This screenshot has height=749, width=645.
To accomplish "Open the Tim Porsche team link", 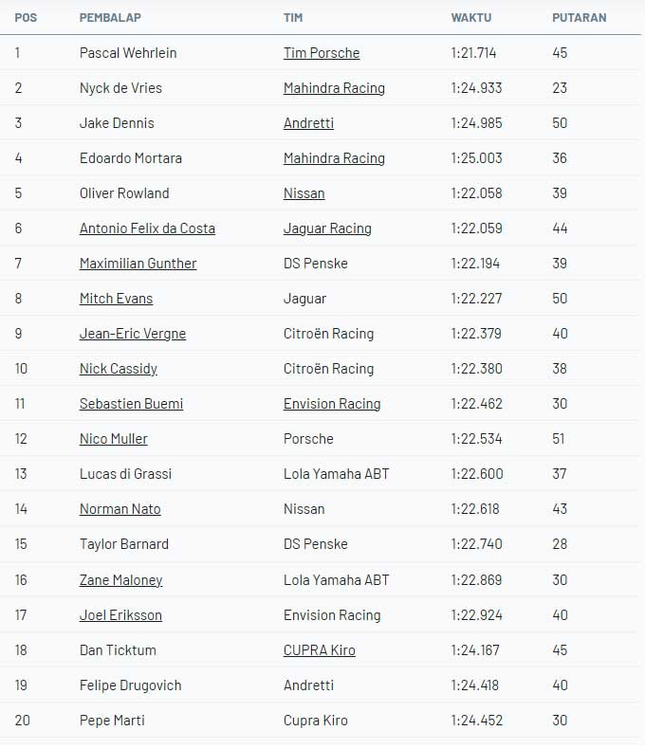I will (x=322, y=53).
